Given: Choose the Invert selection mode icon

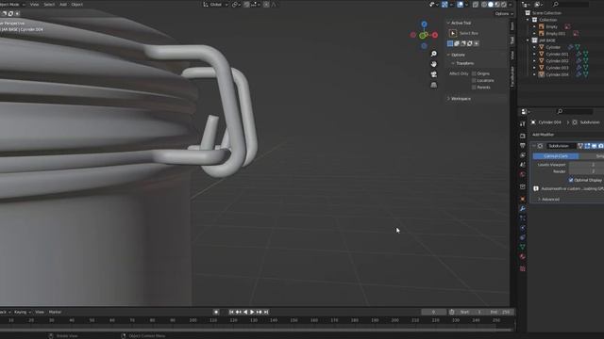Looking at the screenshot, I should pos(470,44).
